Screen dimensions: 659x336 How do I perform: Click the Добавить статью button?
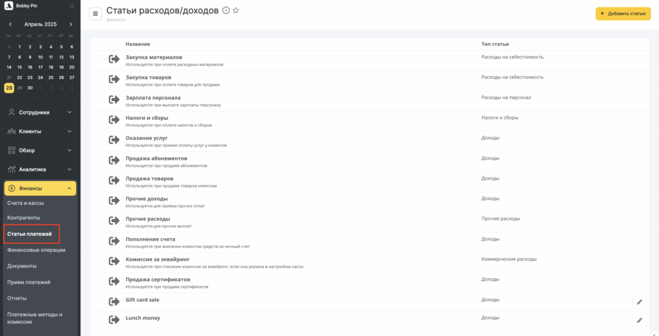coord(623,14)
